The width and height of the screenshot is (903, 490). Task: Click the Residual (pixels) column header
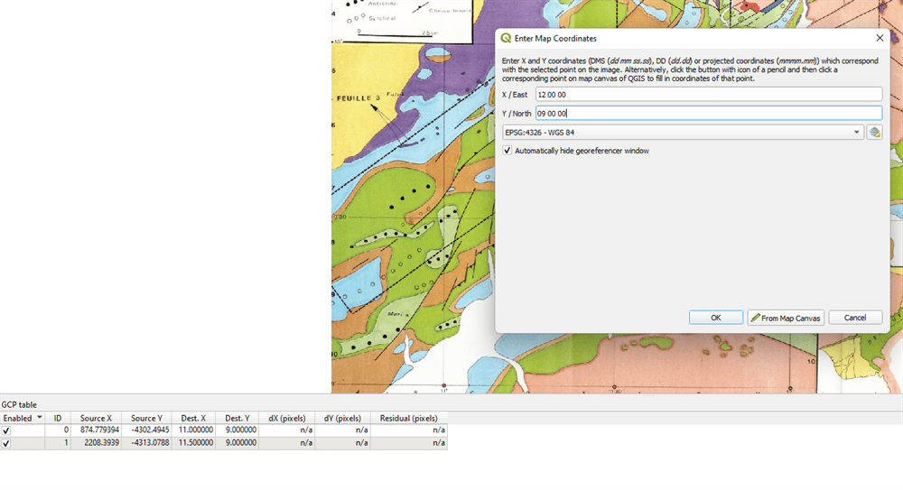coord(408,419)
